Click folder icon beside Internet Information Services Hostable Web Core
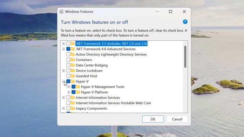 [72, 103]
